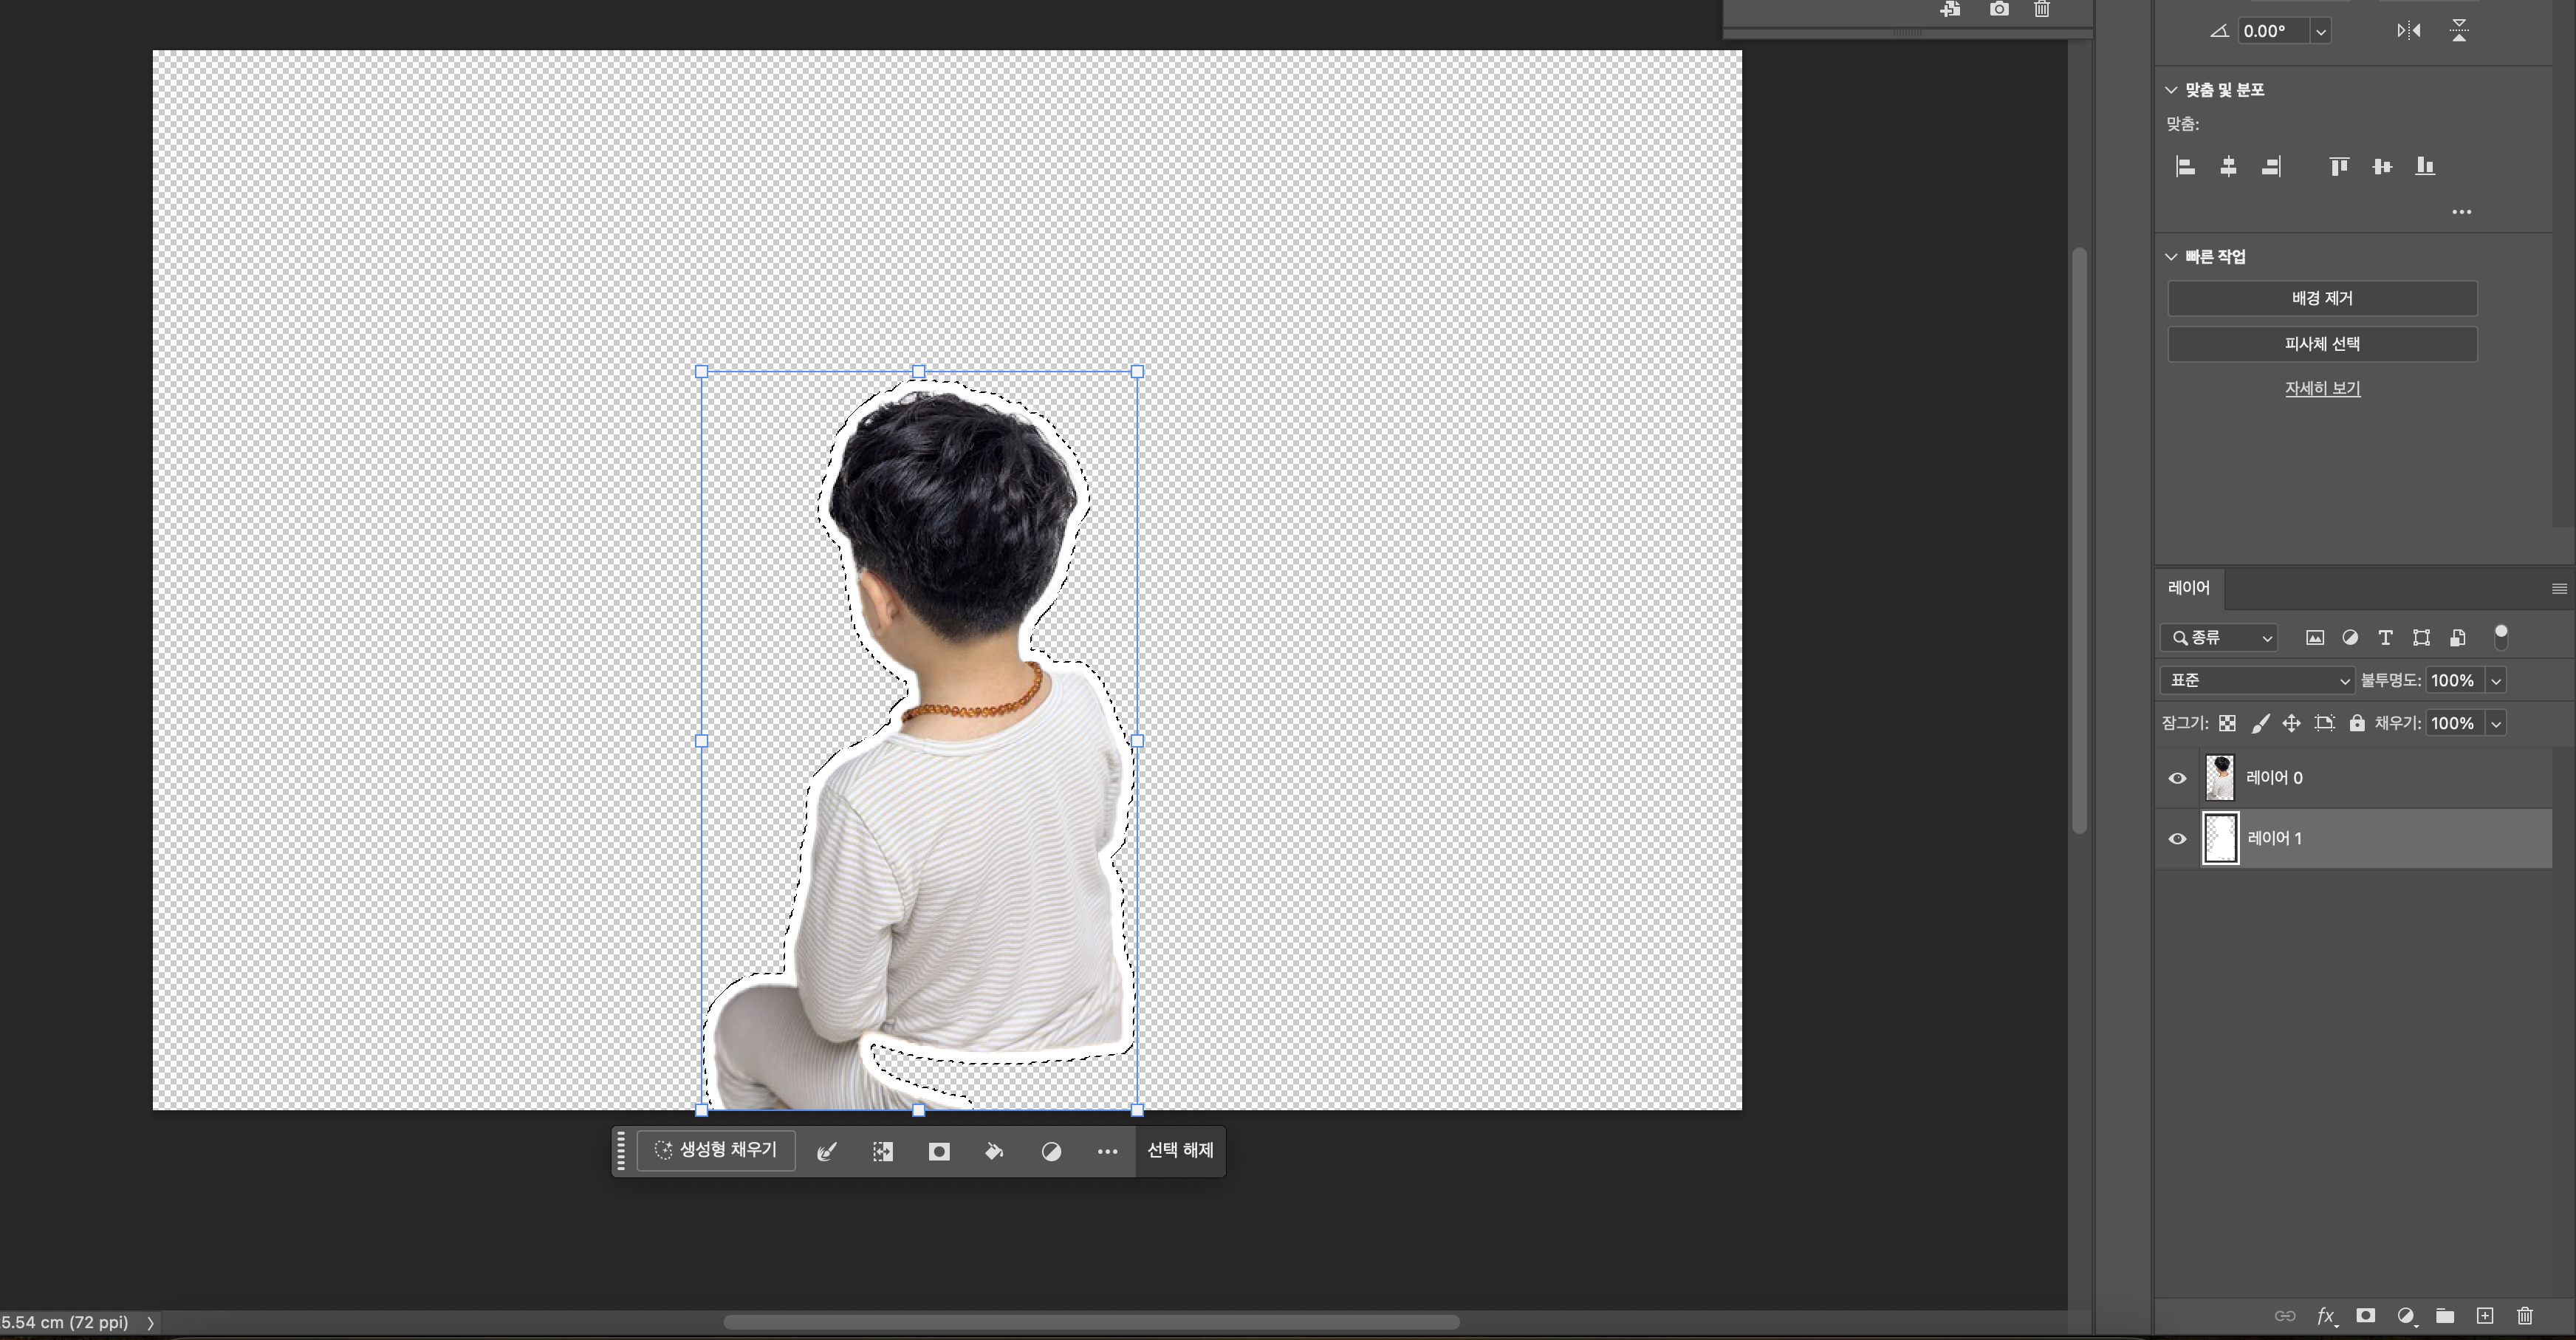
Task: Toggle visibility of 레이어 1
Action: [x=2177, y=839]
